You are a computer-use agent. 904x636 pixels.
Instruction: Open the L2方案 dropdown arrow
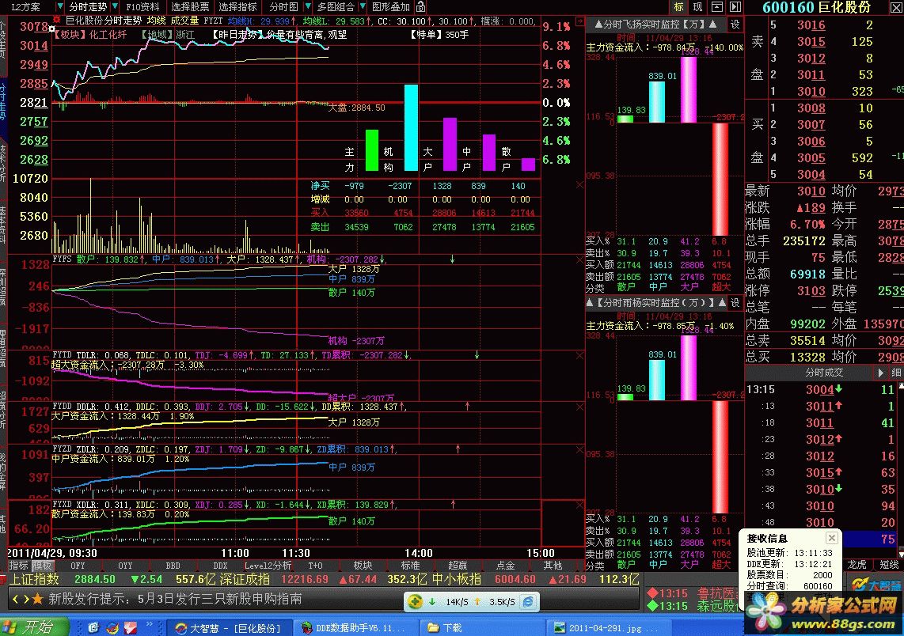[59, 7]
